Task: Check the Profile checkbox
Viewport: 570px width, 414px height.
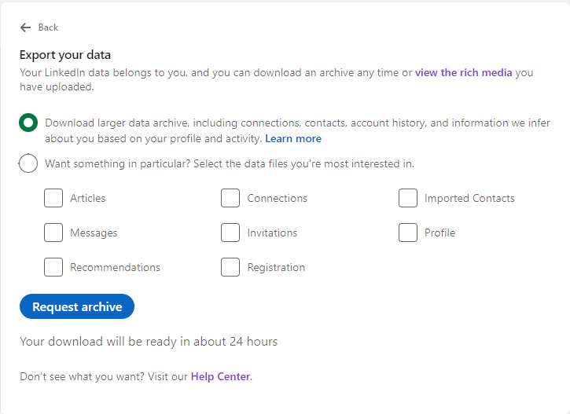Action: point(408,233)
